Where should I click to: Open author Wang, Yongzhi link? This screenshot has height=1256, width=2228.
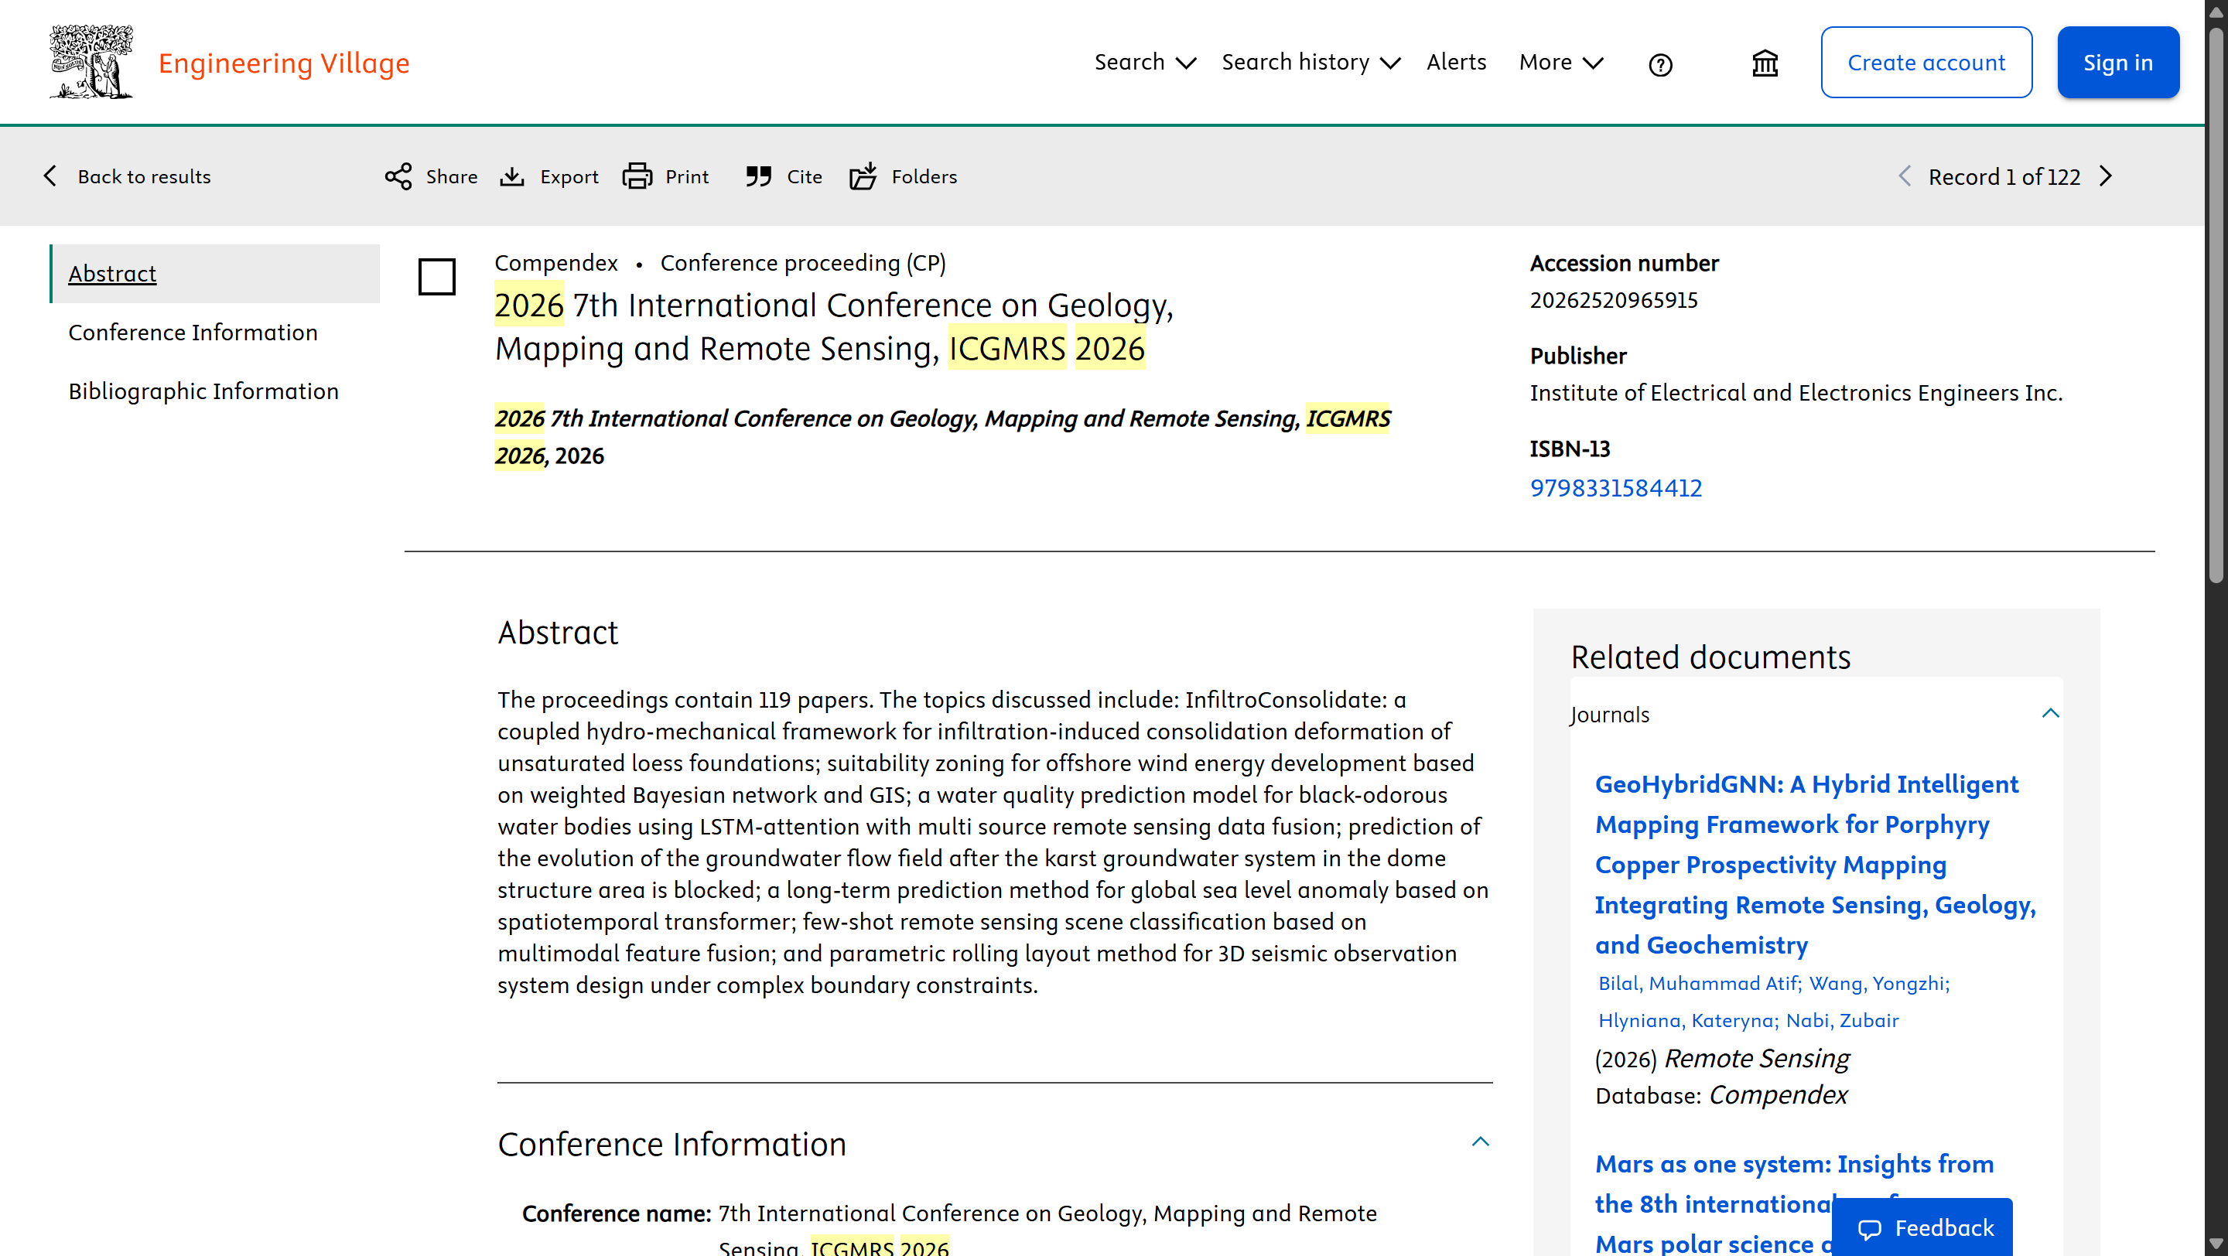(x=1879, y=983)
